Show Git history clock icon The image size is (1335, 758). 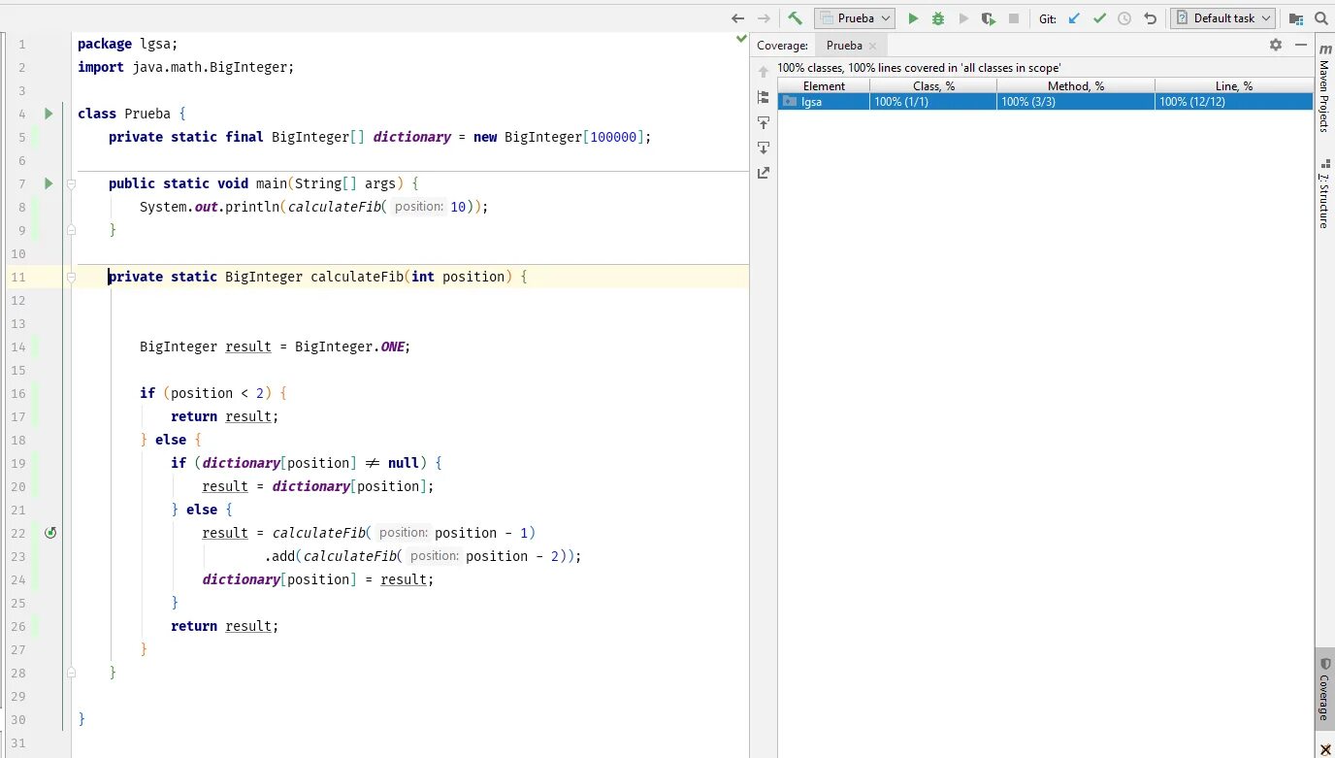click(1124, 18)
